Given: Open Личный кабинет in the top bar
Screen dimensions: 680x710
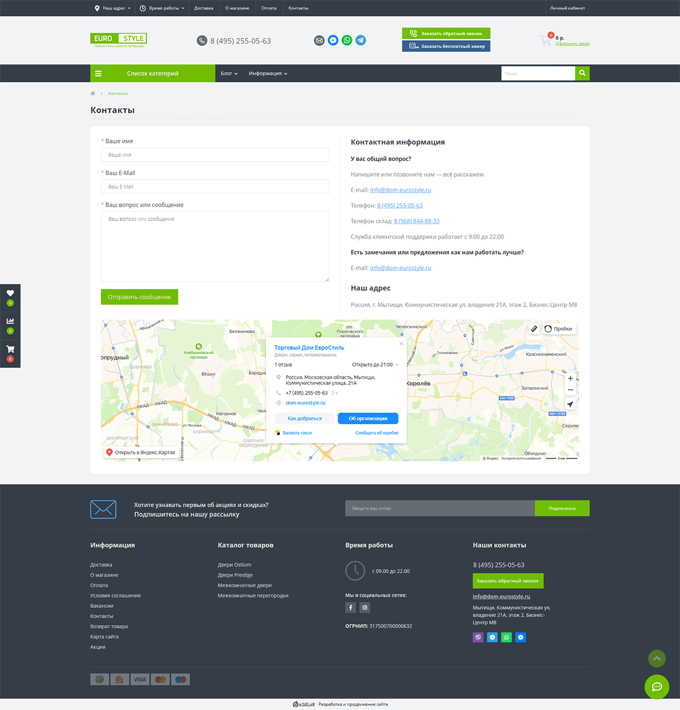Looking at the screenshot, I should coord(567,8).
